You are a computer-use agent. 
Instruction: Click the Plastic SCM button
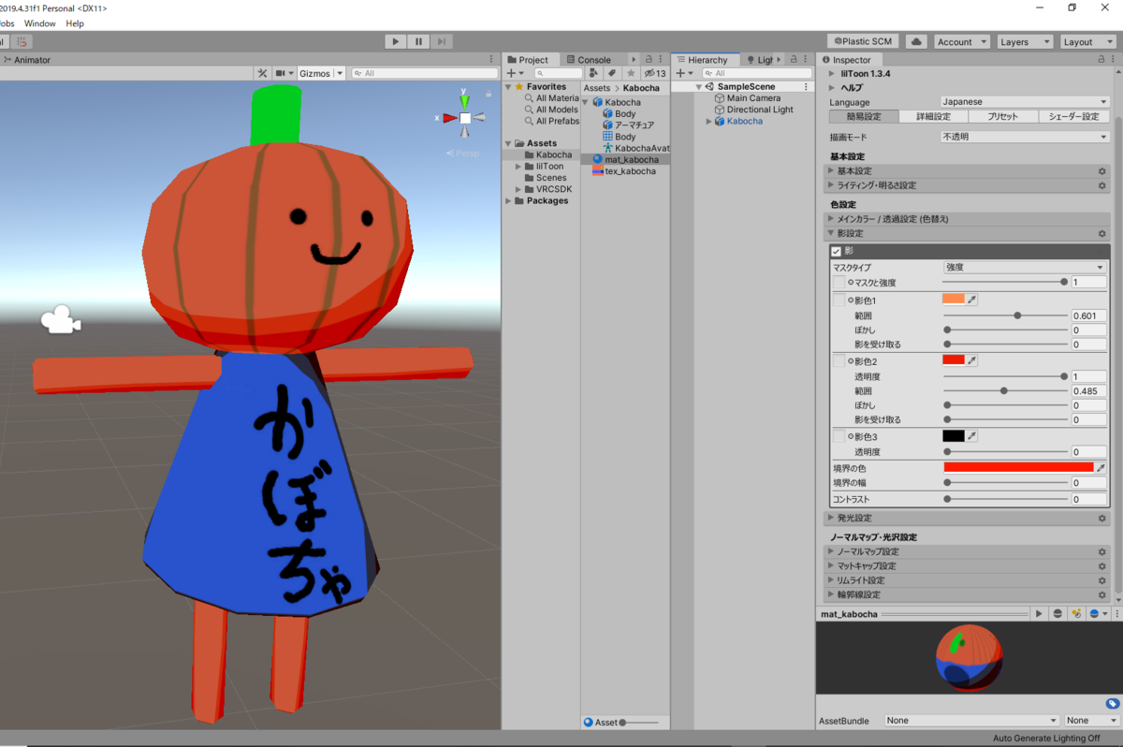[x=863, y=42]
